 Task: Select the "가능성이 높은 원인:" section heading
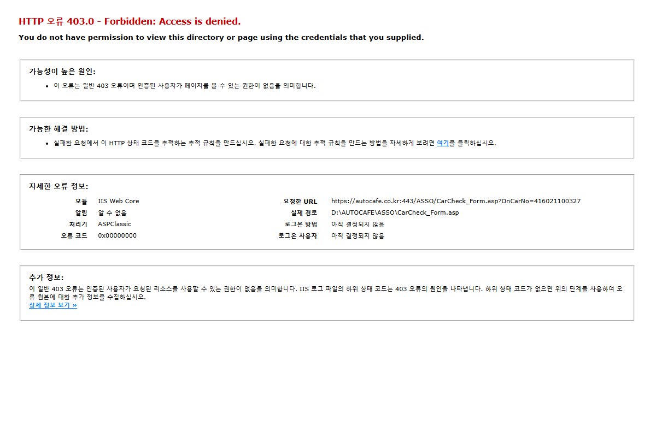[x=62, y=72]
